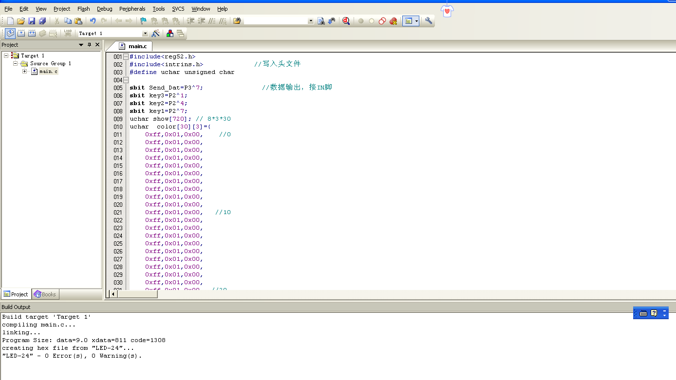Open Manage Components with the colored blocks
This screenshot has width=676, height=380.
pyautogui.click(x=169, y=33)
